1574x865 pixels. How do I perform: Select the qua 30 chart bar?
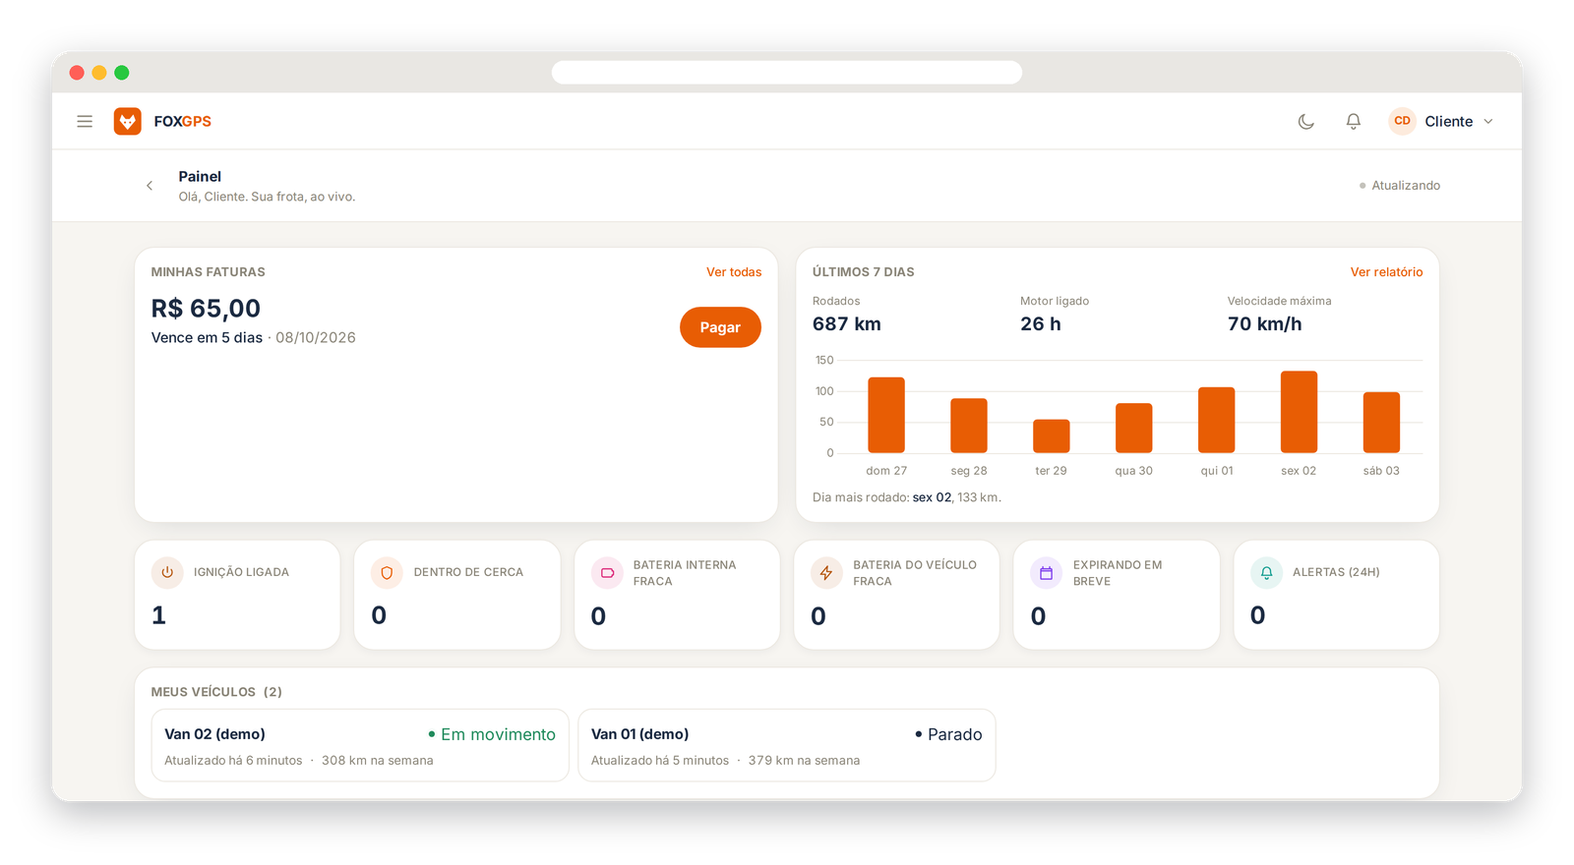pyautogui.click(x=1134, y=428)
